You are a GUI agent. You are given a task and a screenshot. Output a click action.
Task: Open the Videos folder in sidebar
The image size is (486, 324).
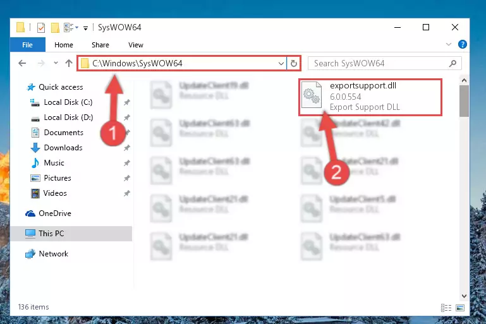[55, 193]
